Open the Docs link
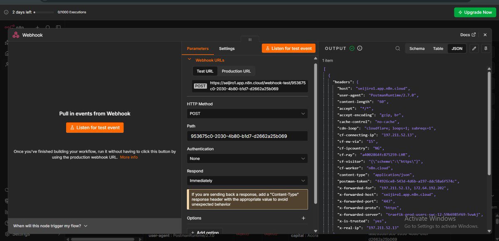Image resolution: width=499 pixels, height=241 pixels. coord(468,35)
